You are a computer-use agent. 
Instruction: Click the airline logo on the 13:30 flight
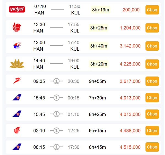(x=17, y=28)
